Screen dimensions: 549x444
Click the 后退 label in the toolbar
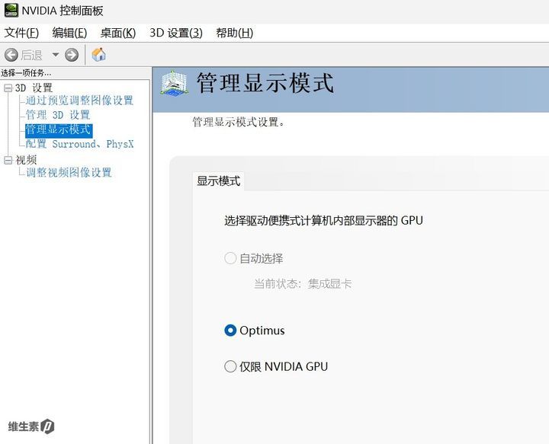tap(31, 55)
